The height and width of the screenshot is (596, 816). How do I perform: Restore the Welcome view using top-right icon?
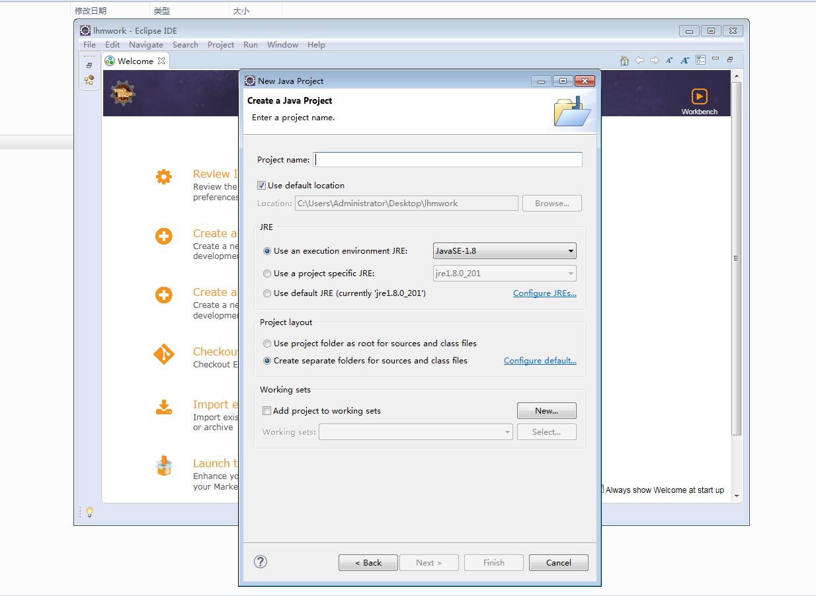click(730, 59)
